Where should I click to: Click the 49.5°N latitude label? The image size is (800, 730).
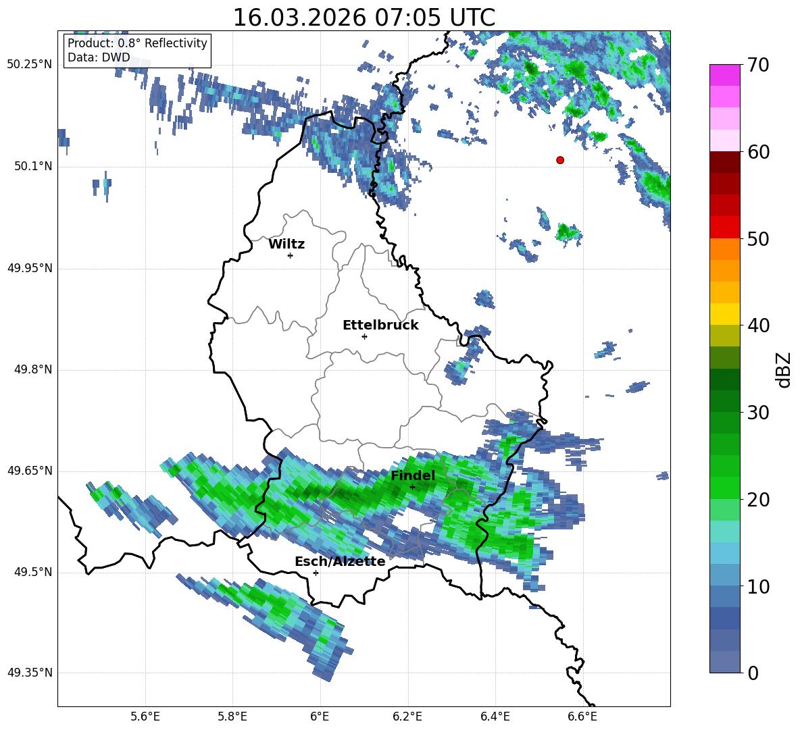point(33,572)
